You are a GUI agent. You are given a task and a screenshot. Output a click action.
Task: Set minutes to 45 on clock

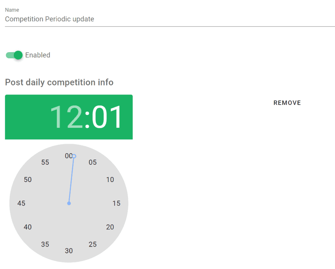click(x=21, y=203)
